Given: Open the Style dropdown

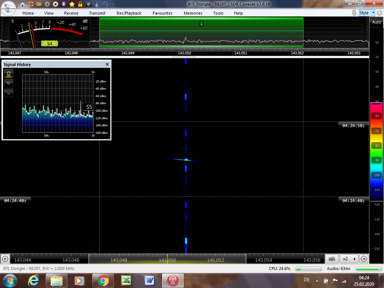Looking at the screenshot, I should 367,13.
